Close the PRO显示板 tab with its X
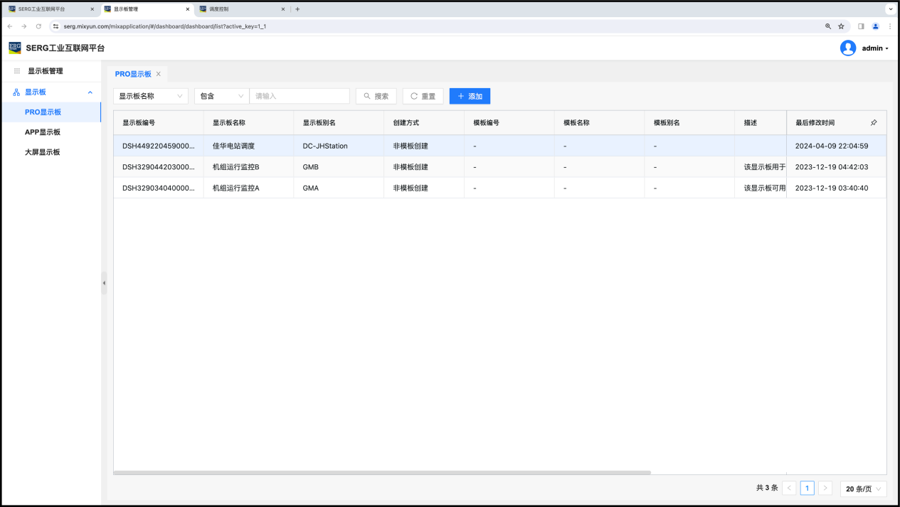The image size is (900, 507). coord(159,74)
